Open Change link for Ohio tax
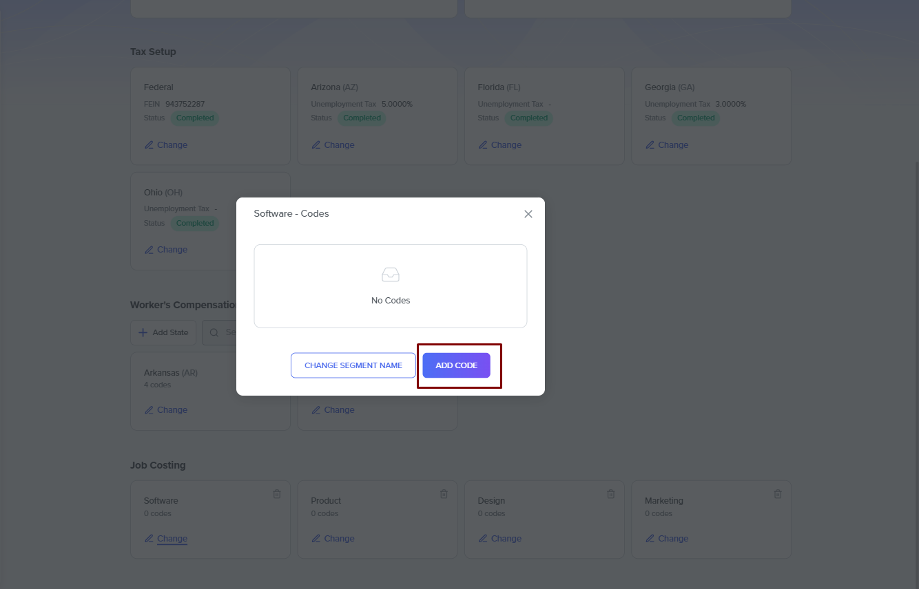 pos(172,250)
